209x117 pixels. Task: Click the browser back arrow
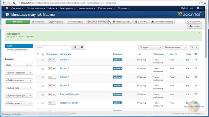[x=4, y=3]
